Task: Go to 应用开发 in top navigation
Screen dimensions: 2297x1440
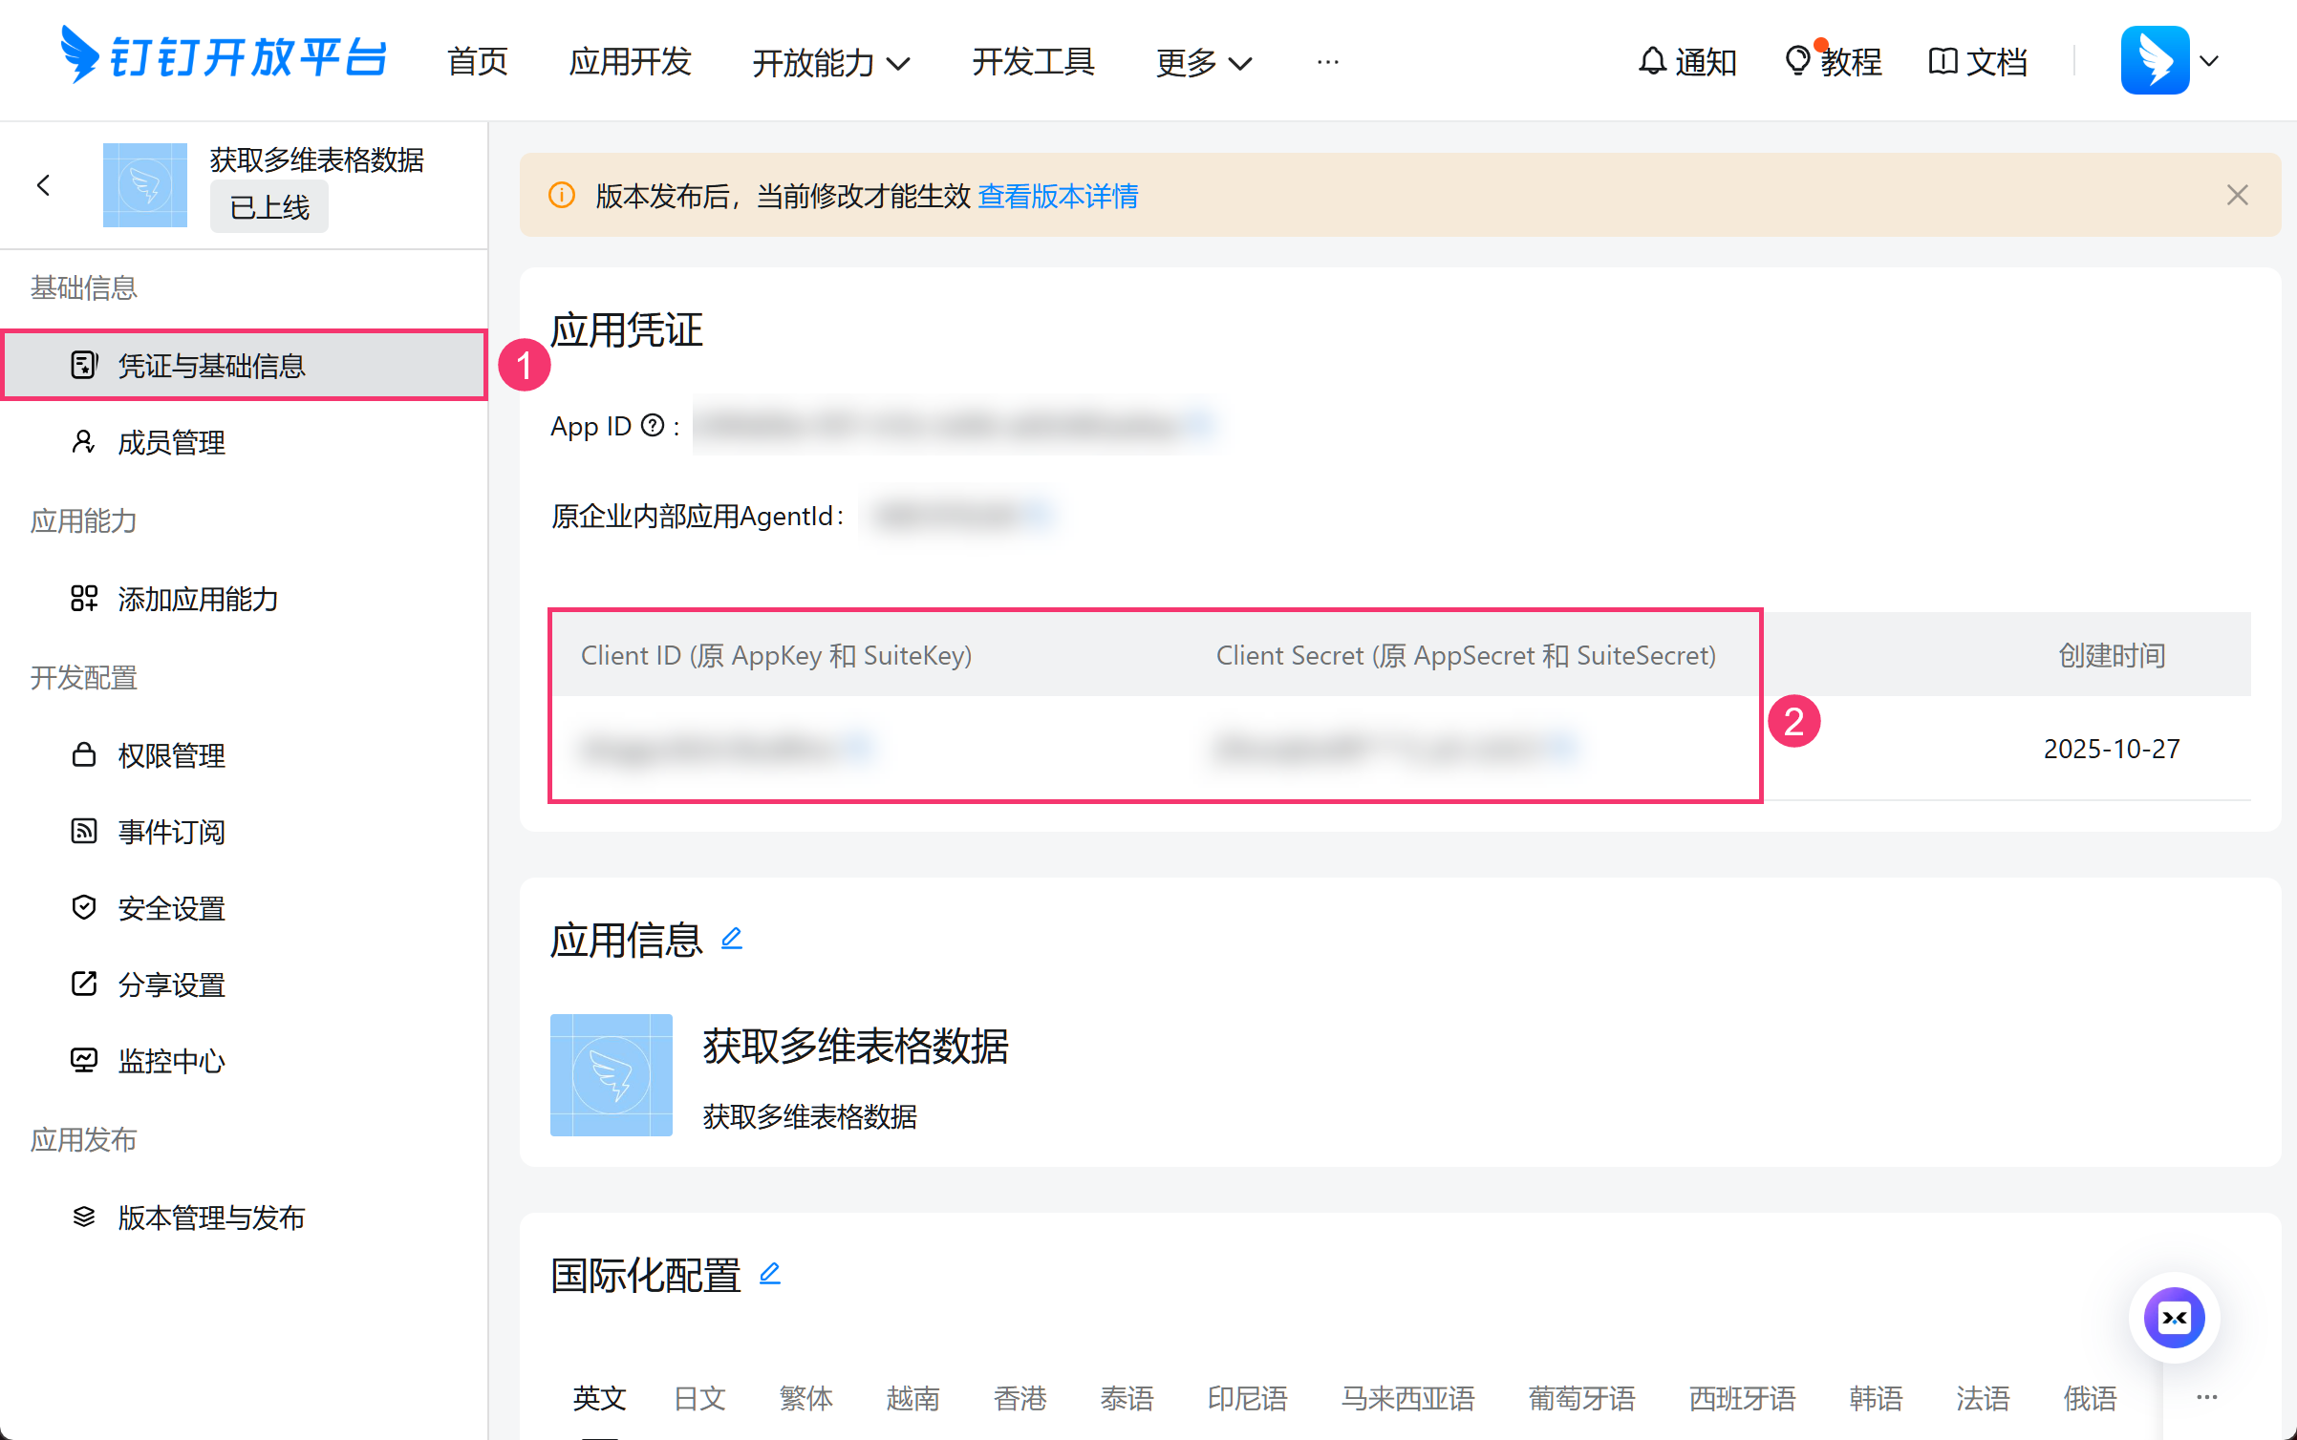Action: coord(630,61)
